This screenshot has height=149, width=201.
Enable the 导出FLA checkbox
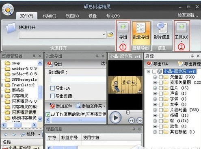pyautogui.click(x=52, y=88)
